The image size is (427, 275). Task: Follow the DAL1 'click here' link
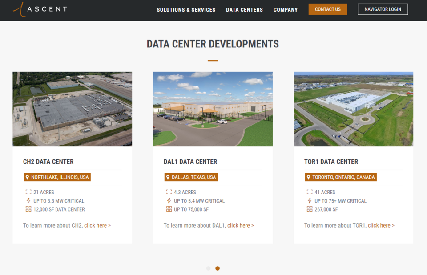(x=241, y=225)
